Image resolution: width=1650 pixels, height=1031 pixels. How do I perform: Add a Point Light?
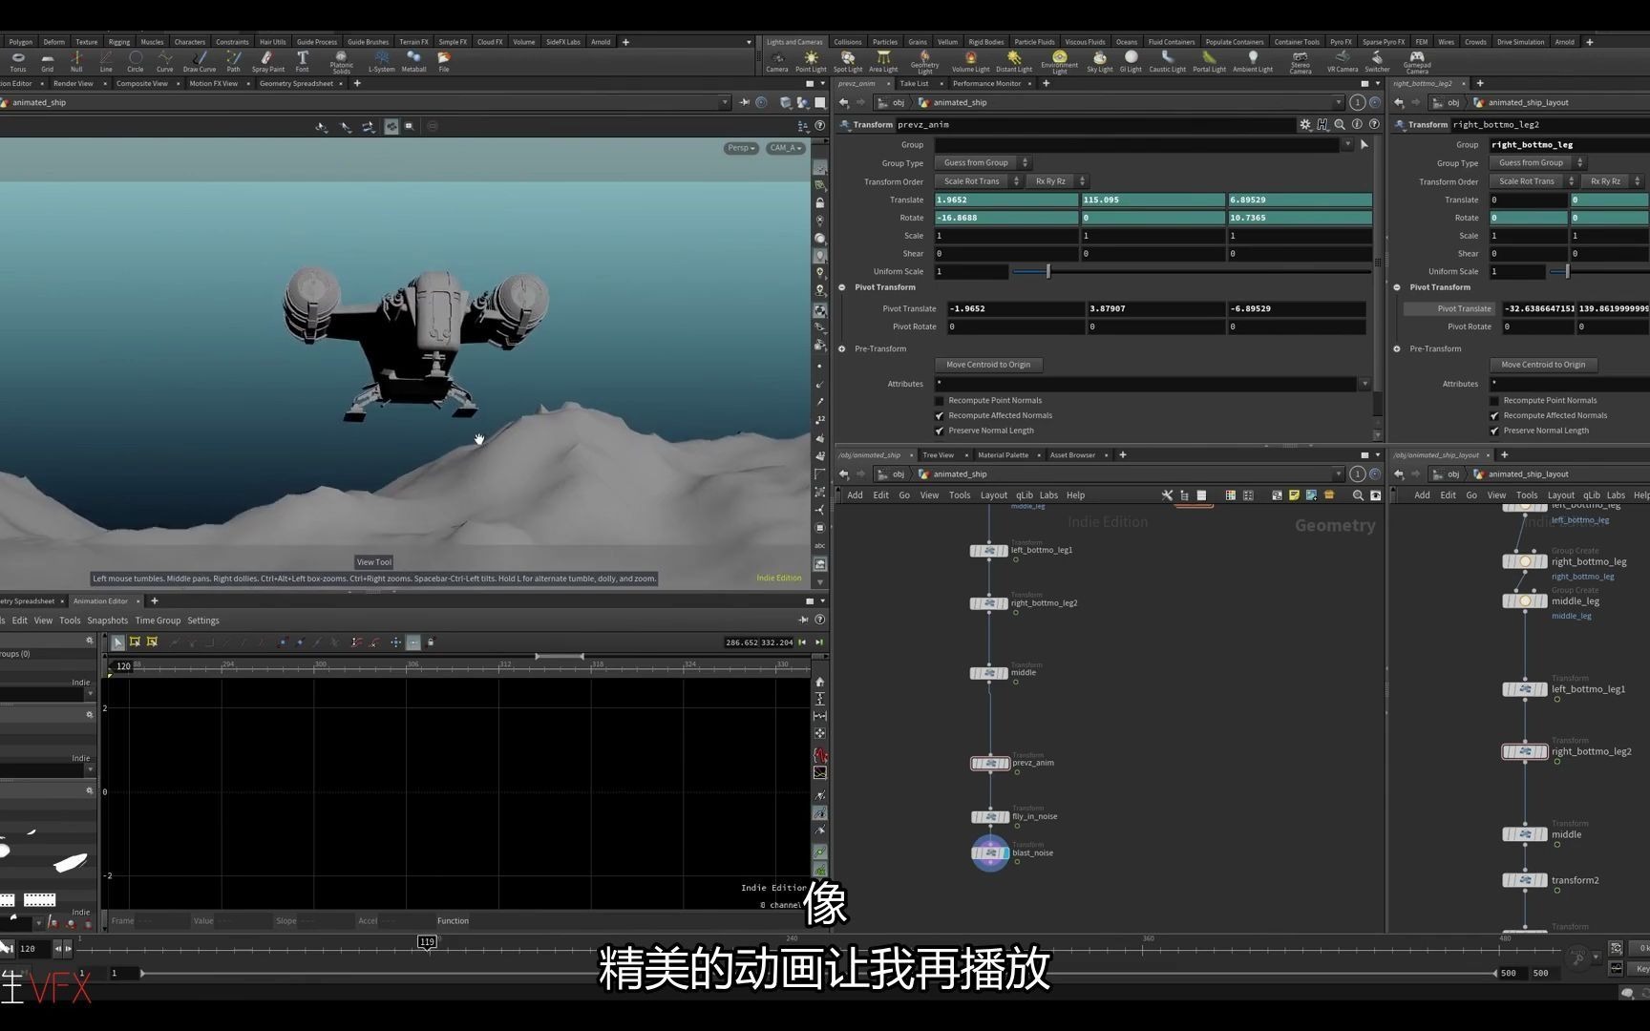pyautogui.click(x=811, y=61)
